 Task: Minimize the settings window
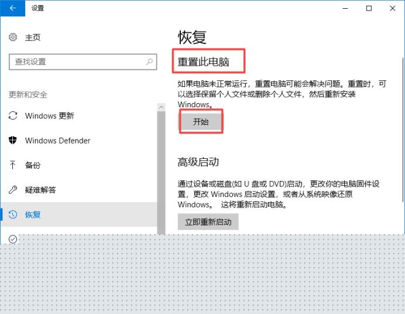[x=345, y=8]
